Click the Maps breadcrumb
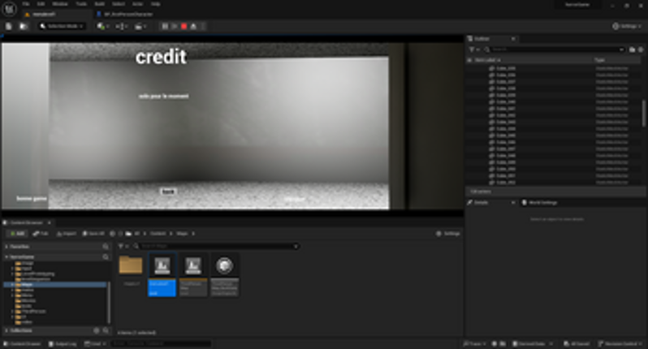The width and height of the screenshot is (648, 349). tap(182, 234)
